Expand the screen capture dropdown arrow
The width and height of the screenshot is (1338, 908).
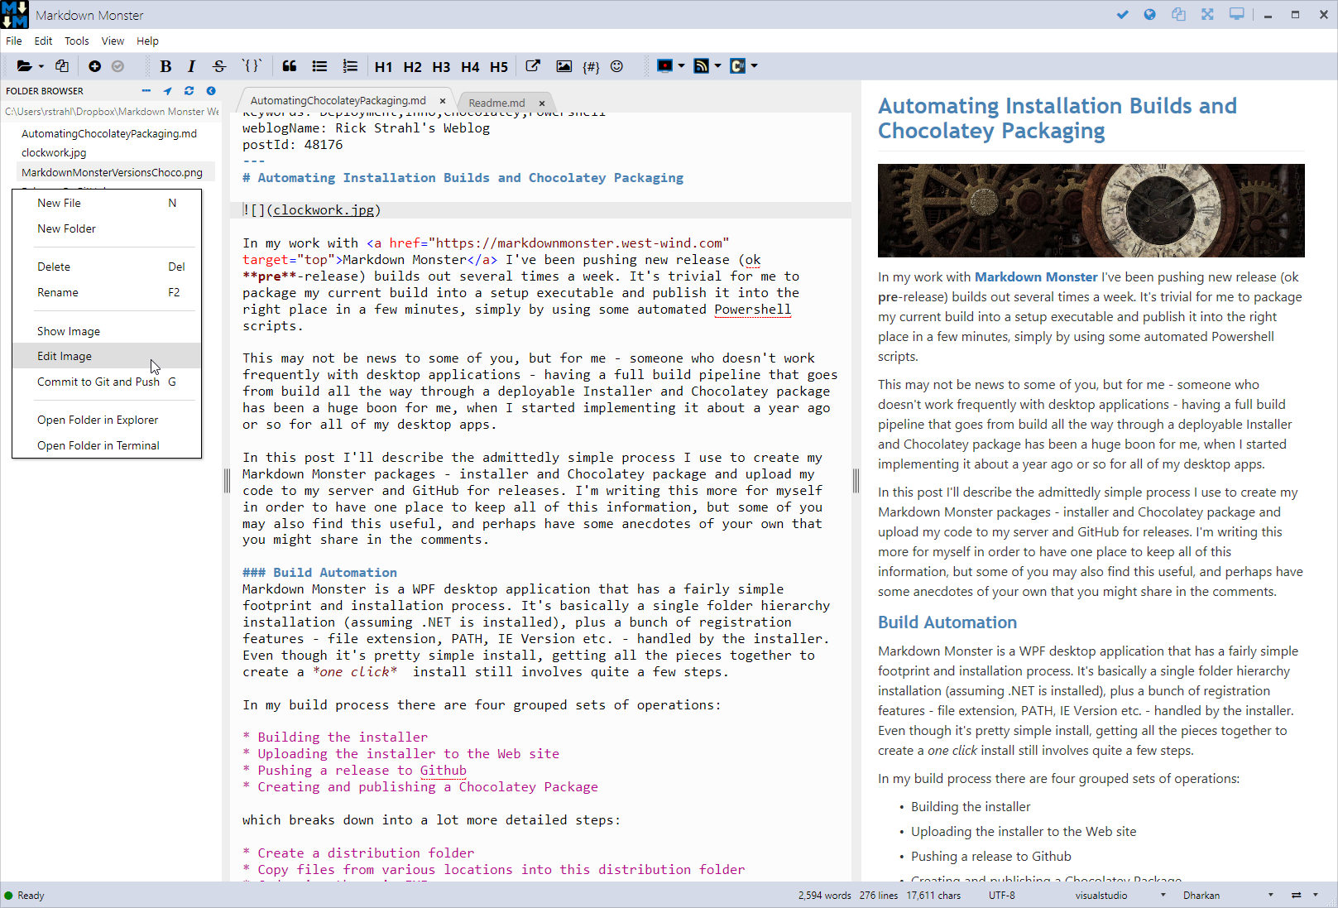(681, 66)
